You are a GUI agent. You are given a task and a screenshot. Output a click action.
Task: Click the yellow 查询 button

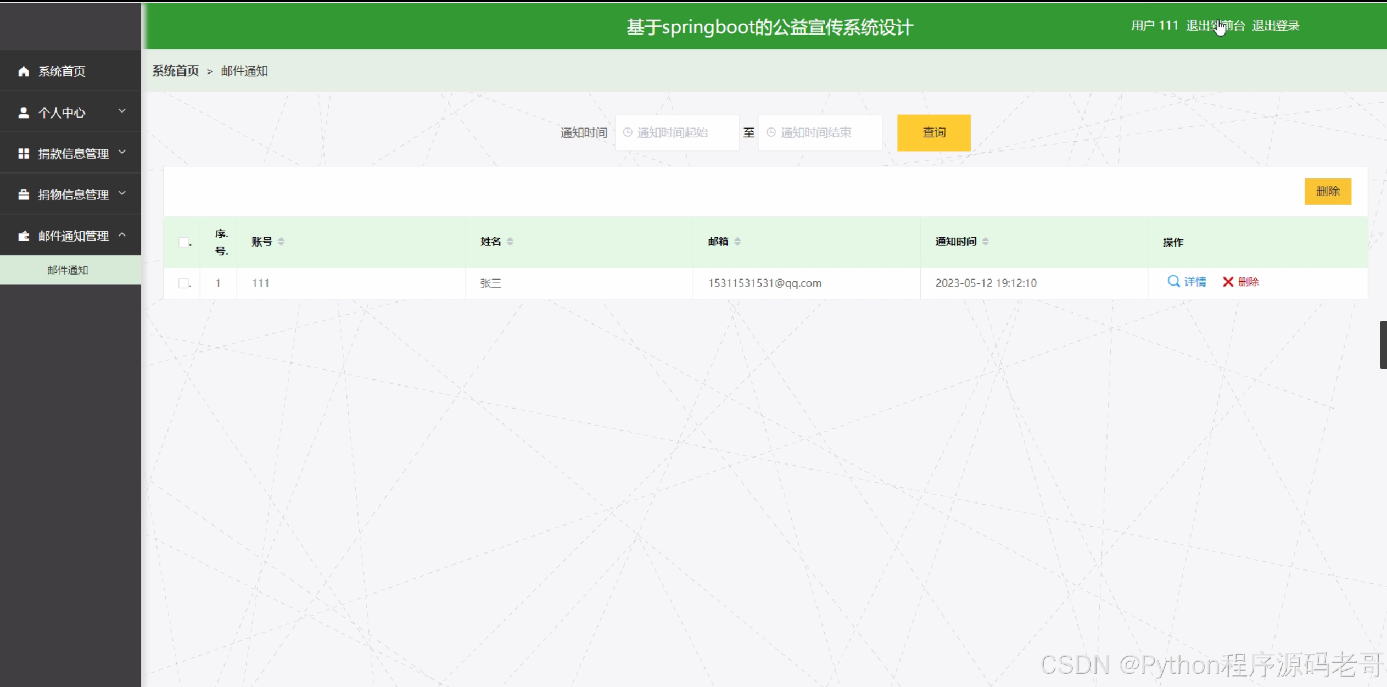tap(933, 133)
